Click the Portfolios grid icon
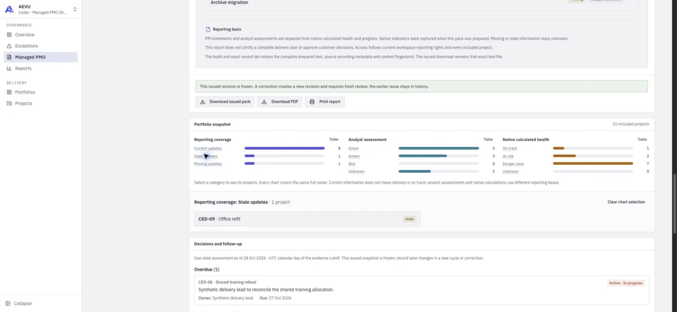Viewport: 677px width, 312px height. tap(9, 92)
